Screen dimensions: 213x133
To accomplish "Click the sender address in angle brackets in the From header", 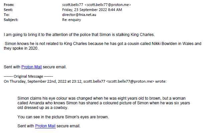I will [108, 5].
